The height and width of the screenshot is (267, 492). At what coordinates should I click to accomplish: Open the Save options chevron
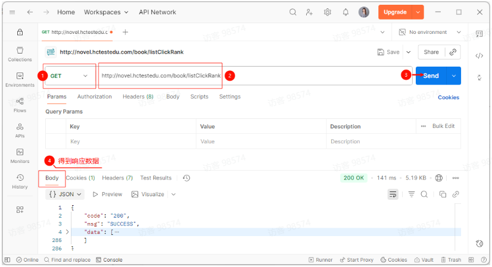click(x=409, y=52)
